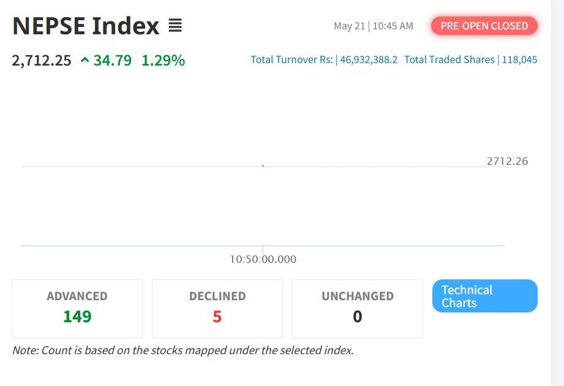Select the DECLINED stocks card
This screenshot has height=386, width=564.
coord(217,308)
